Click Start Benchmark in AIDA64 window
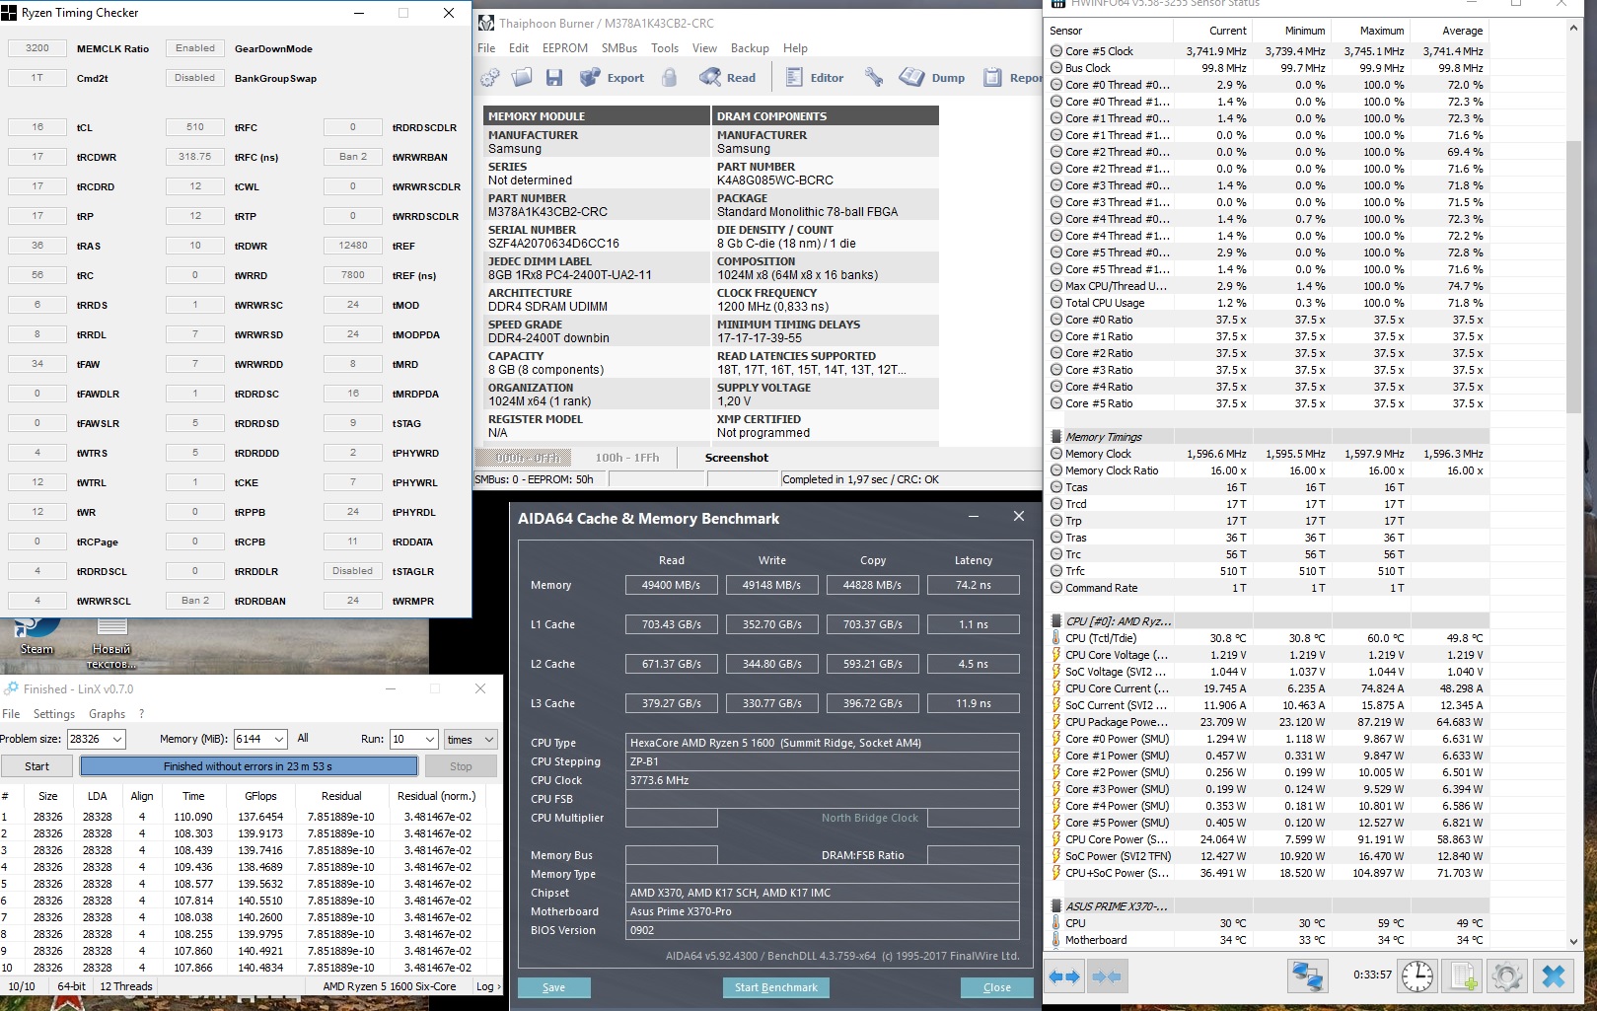1597x1011 pixels. [x=776, y=987]
